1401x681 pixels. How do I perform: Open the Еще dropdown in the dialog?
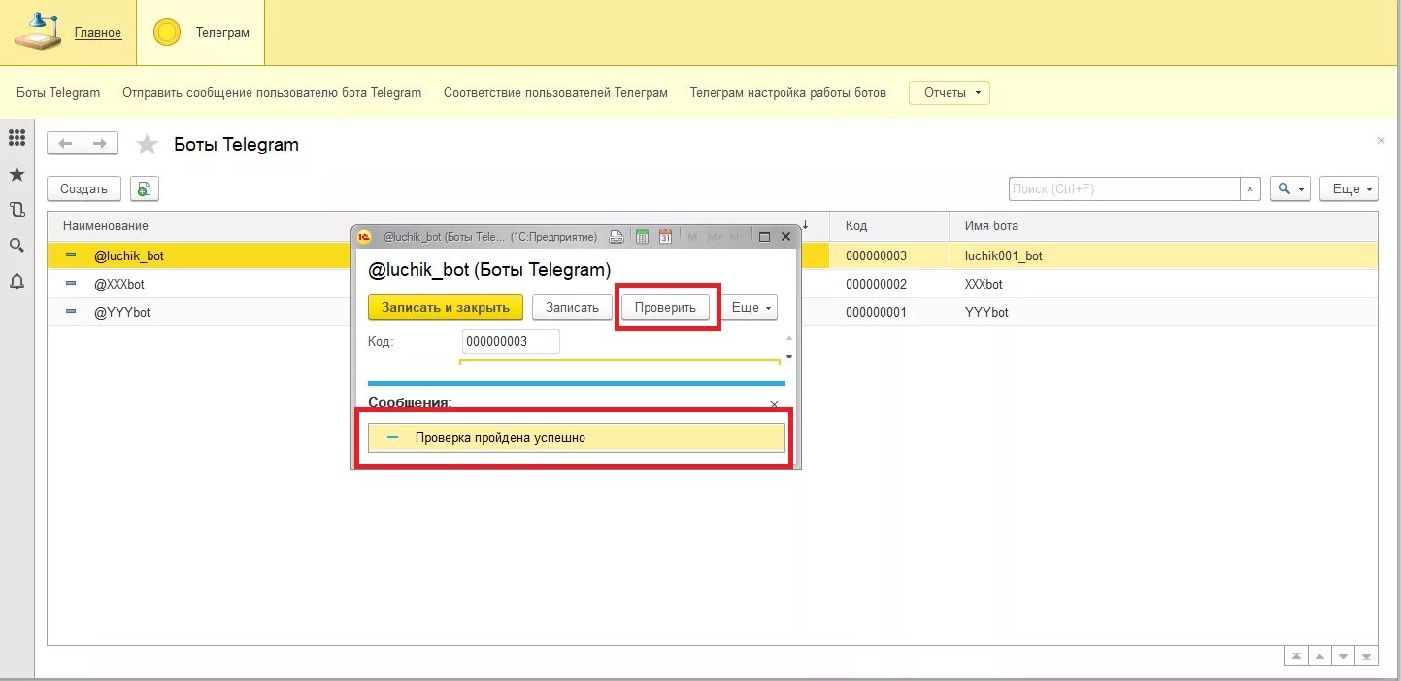click(x=752, y=307)
